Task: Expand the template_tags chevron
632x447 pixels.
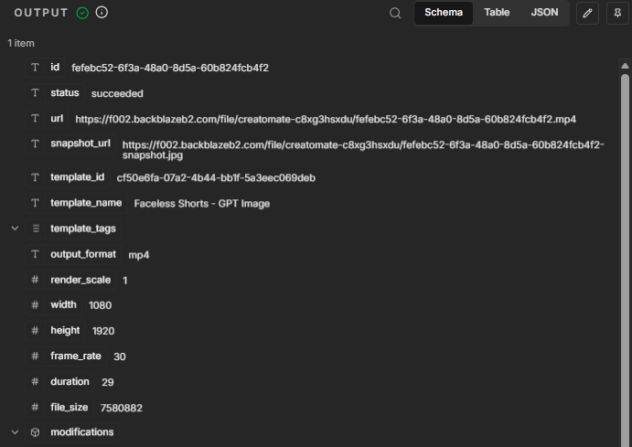Action: point(15,229)
